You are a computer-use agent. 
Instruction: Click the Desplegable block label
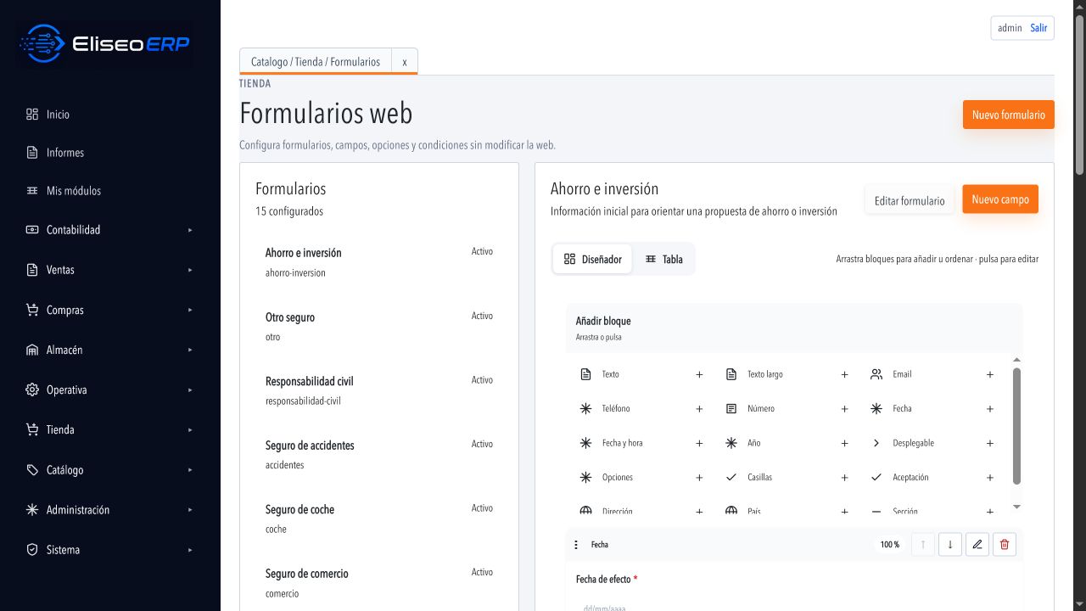(x=913, y=443)
